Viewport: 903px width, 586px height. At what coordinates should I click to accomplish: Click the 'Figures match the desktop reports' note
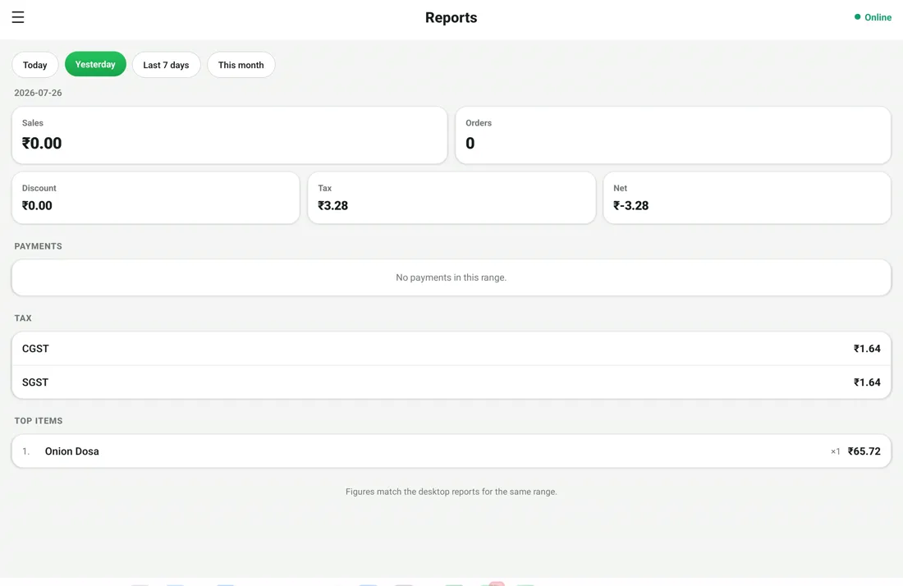(x=451, y=492)
